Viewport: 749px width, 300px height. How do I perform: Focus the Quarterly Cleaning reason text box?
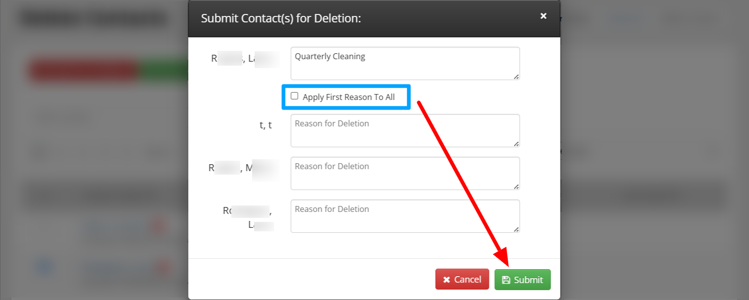coord(405,63)
